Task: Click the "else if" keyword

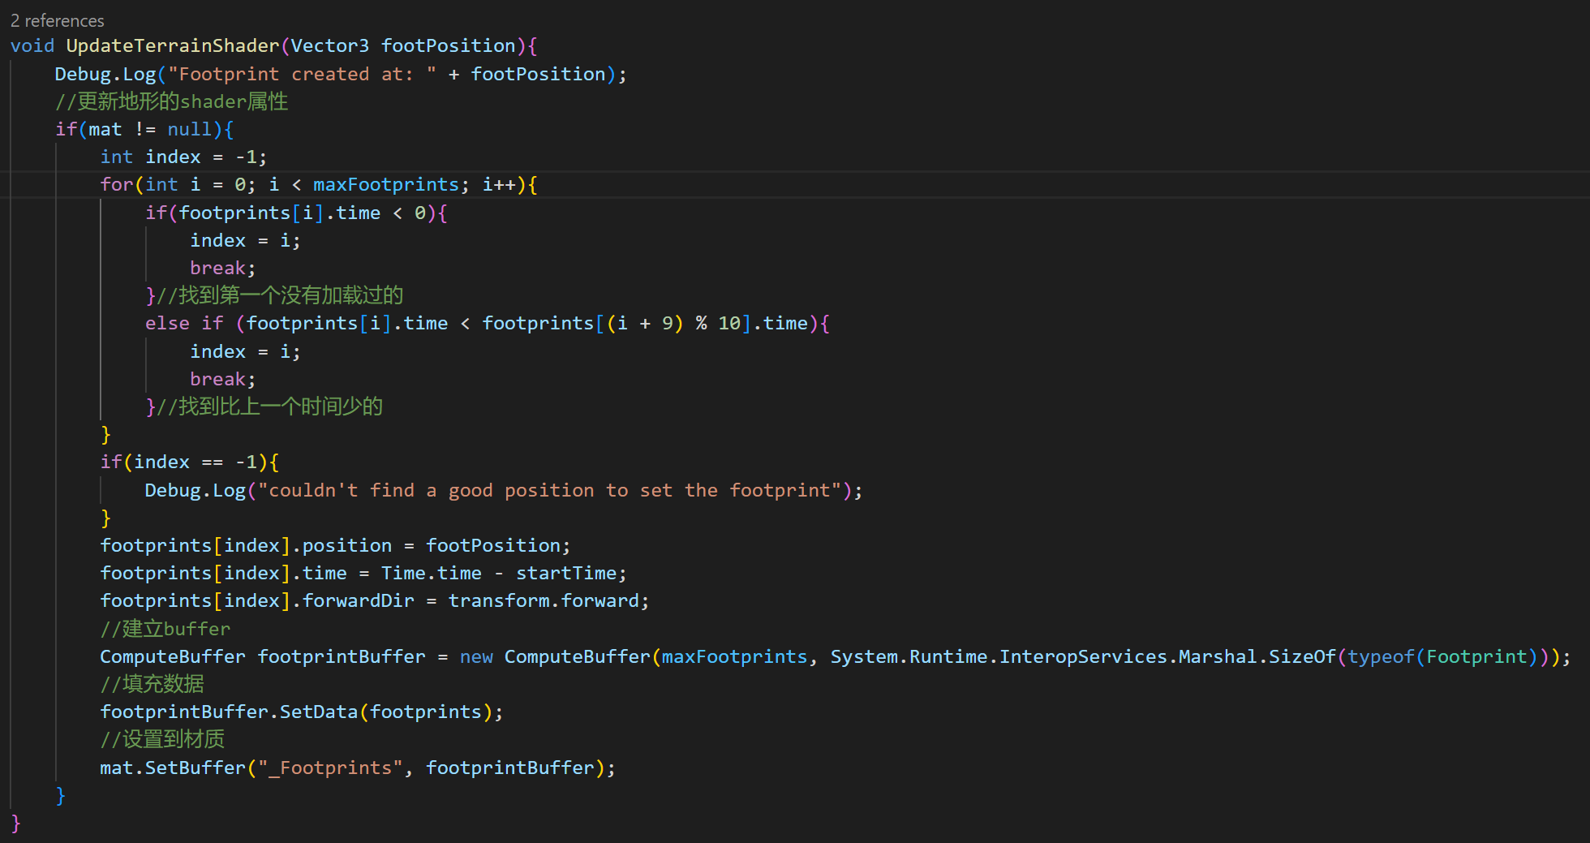Action: click(184, 323)
